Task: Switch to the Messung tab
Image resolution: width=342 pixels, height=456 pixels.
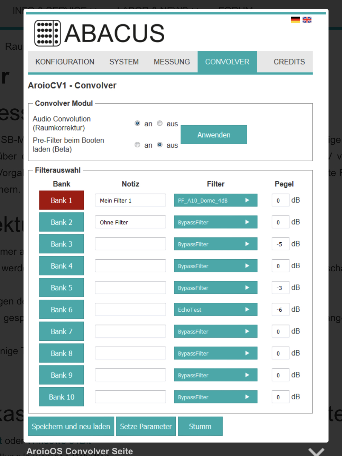Action: (172, 62)
